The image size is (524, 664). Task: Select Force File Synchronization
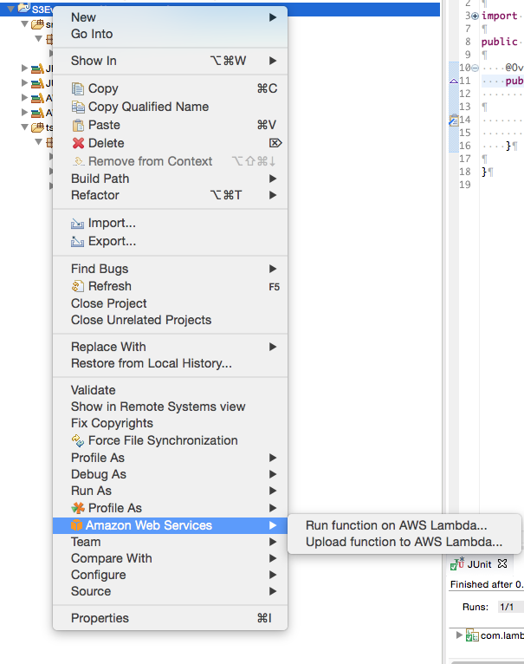click(x=170, y=440)
